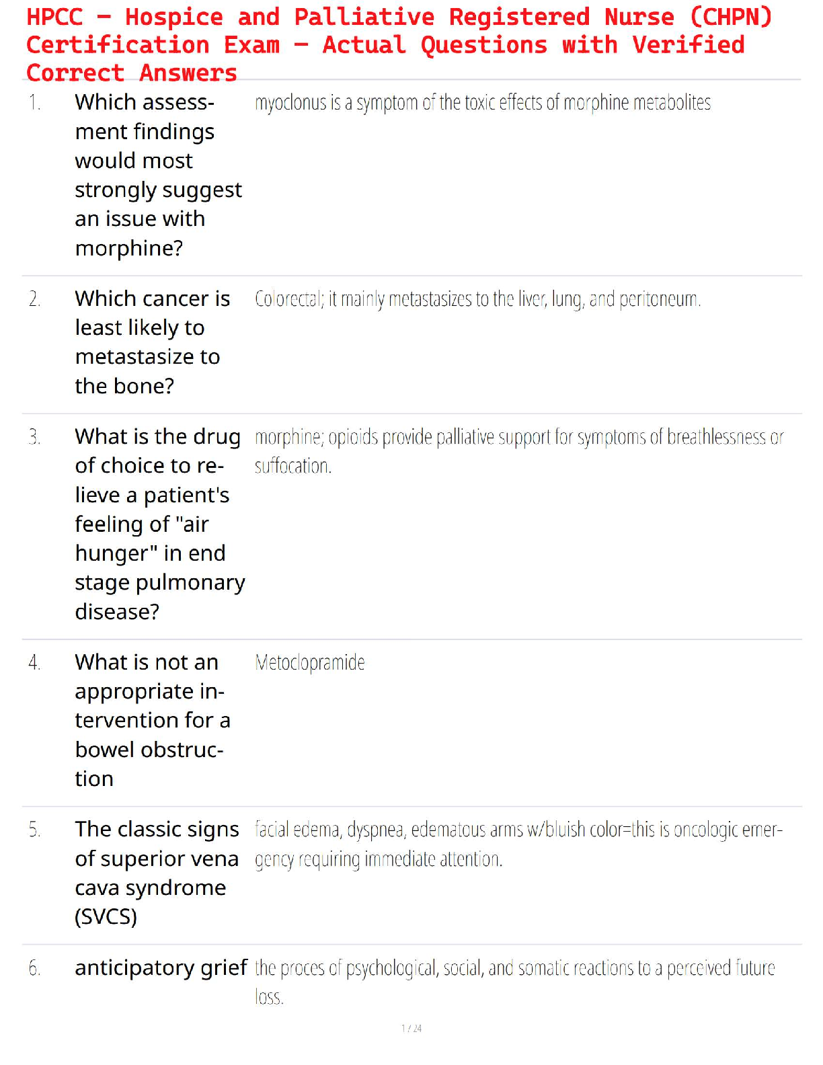
Task: Click the red HPCC certification exam title
Action: tap(399, 44)
